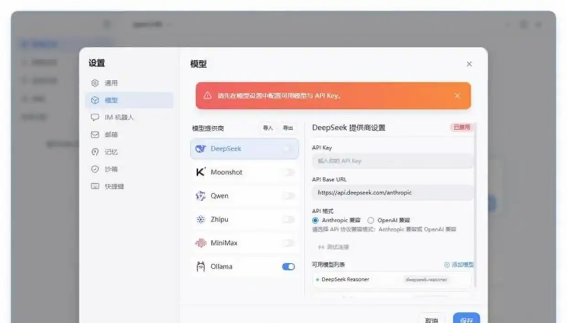Click the Ollama llama provider icon

tap(200, 267)
